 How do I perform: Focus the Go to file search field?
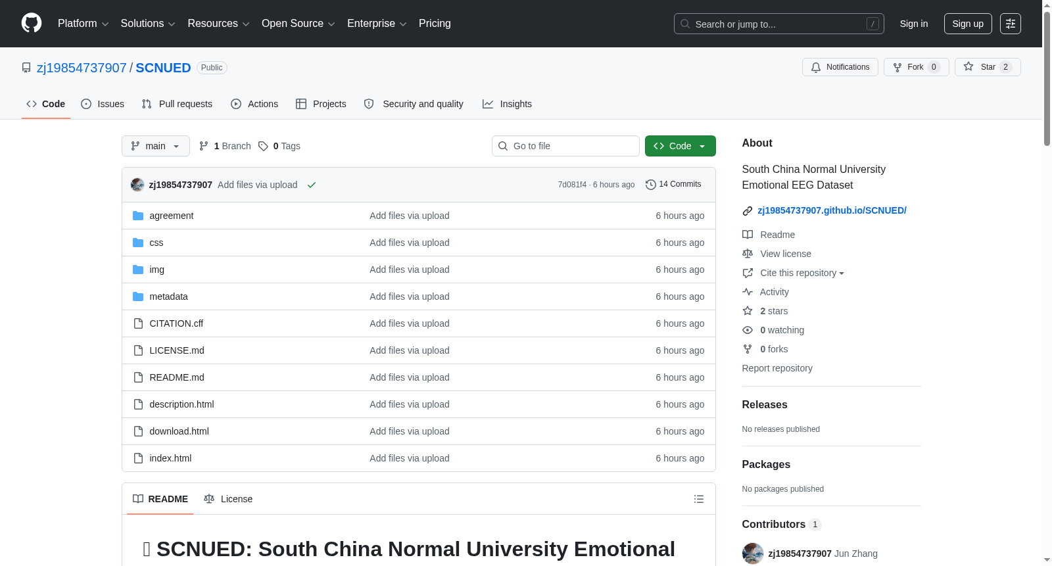[565, 146]
